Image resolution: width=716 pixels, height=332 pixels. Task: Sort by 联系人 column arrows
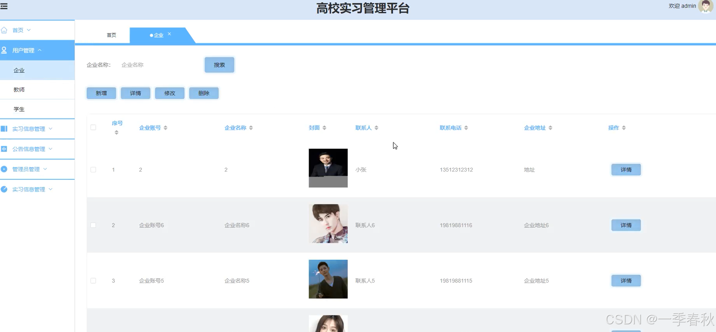pyautogui.click(x=376, y=128)
